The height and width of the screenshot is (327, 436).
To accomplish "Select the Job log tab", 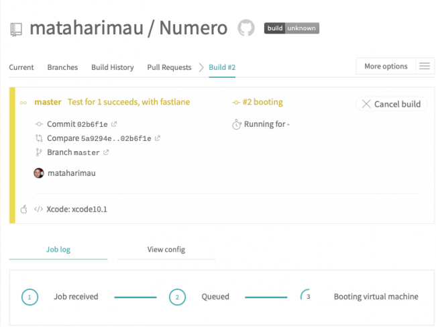I will click(58, 250).
